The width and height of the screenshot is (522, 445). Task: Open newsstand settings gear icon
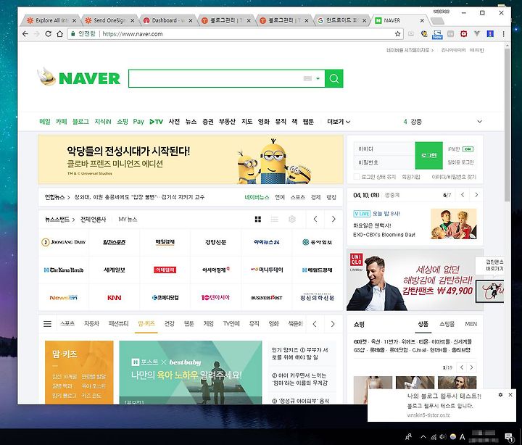point(292,219)
